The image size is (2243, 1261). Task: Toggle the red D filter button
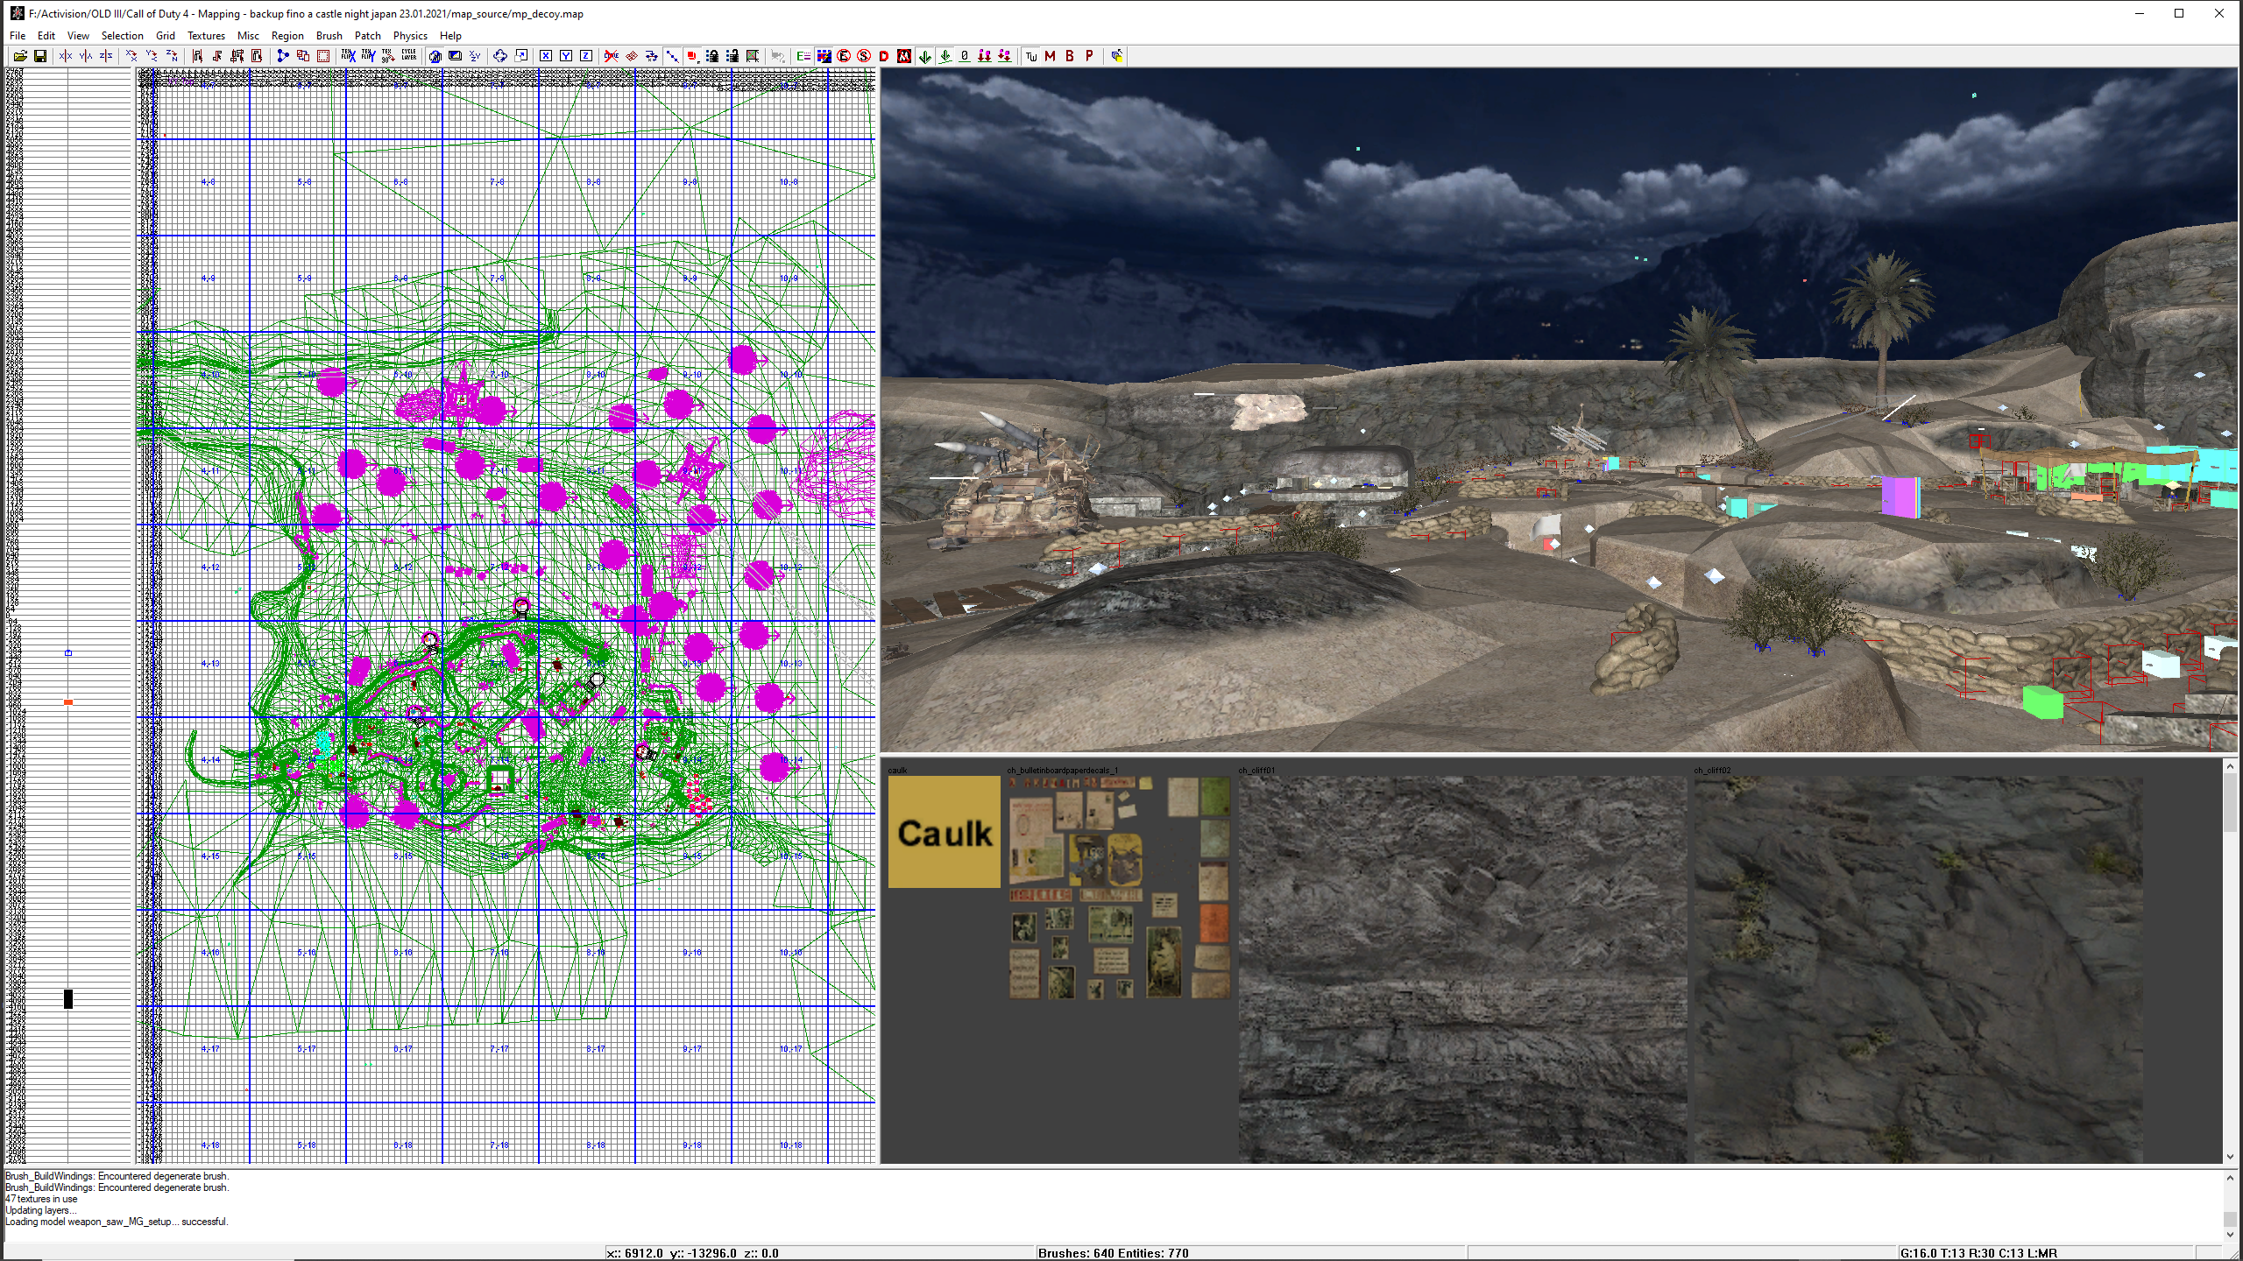[x=884, y=56]
